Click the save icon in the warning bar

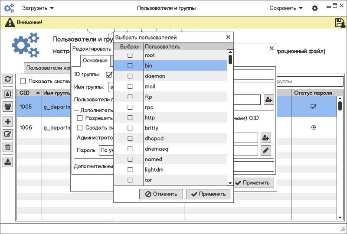(340, 23)
